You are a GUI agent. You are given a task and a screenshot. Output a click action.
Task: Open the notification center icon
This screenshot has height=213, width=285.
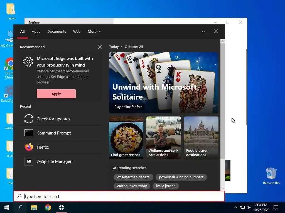pyautogui.click(x=276, y=207)
